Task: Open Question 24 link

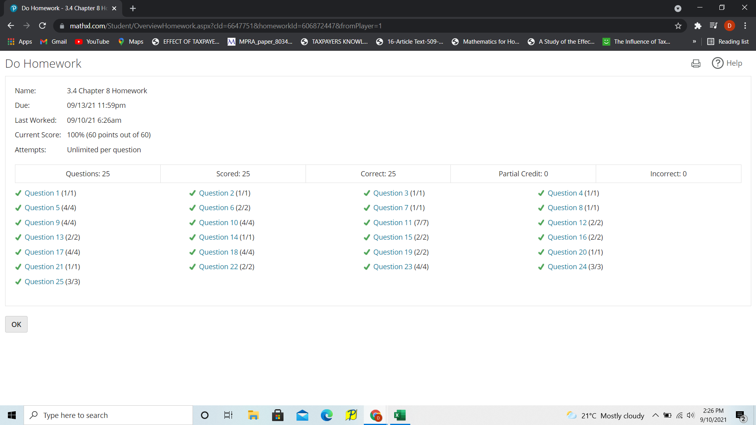Action: coord(567,267)
